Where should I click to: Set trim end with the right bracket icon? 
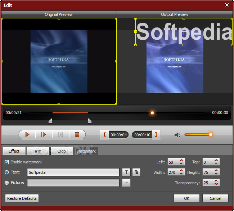click(x=156, y=135)
